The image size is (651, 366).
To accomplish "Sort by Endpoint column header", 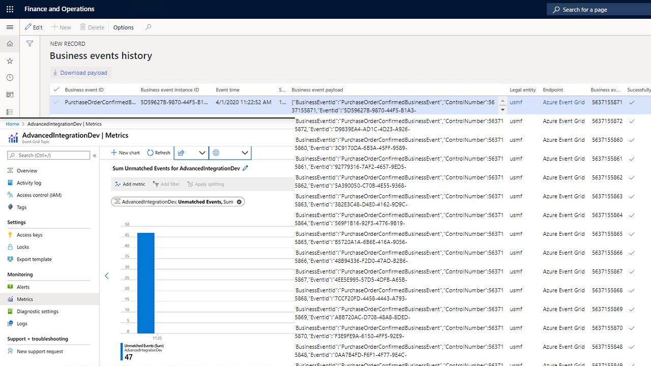I will pyautogui.click(x=553, y=90).
